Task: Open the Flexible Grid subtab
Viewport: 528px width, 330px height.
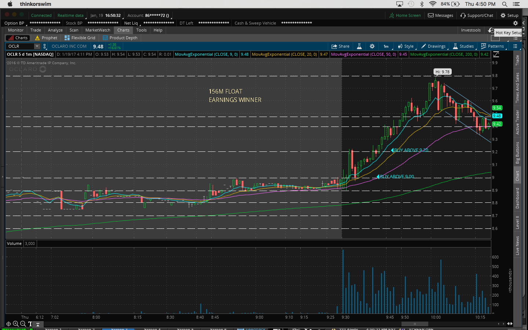Action: [80, 38]
